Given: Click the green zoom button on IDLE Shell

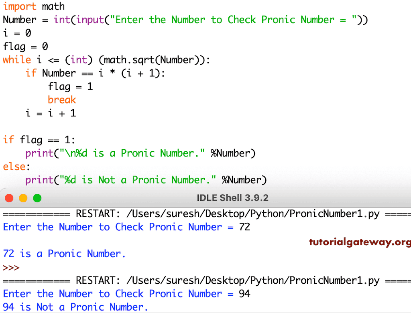Looking at the screenshot, I should (37, 198).
